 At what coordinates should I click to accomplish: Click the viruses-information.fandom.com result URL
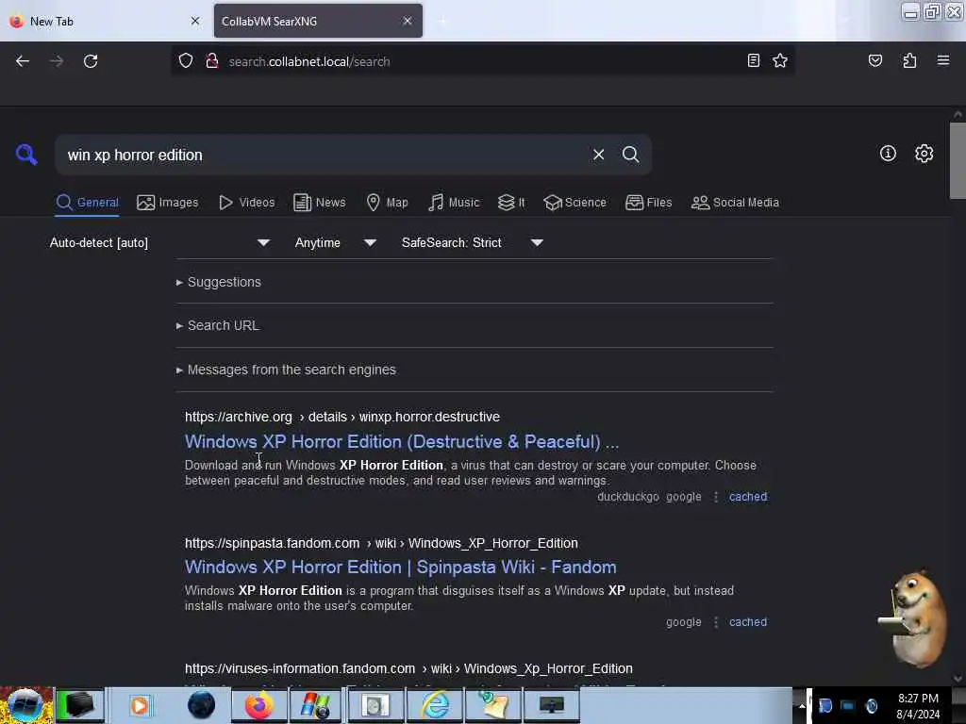[408, 668]
